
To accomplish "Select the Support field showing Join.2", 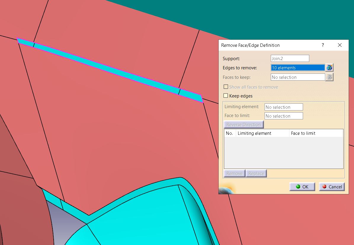I will (290, 58).
